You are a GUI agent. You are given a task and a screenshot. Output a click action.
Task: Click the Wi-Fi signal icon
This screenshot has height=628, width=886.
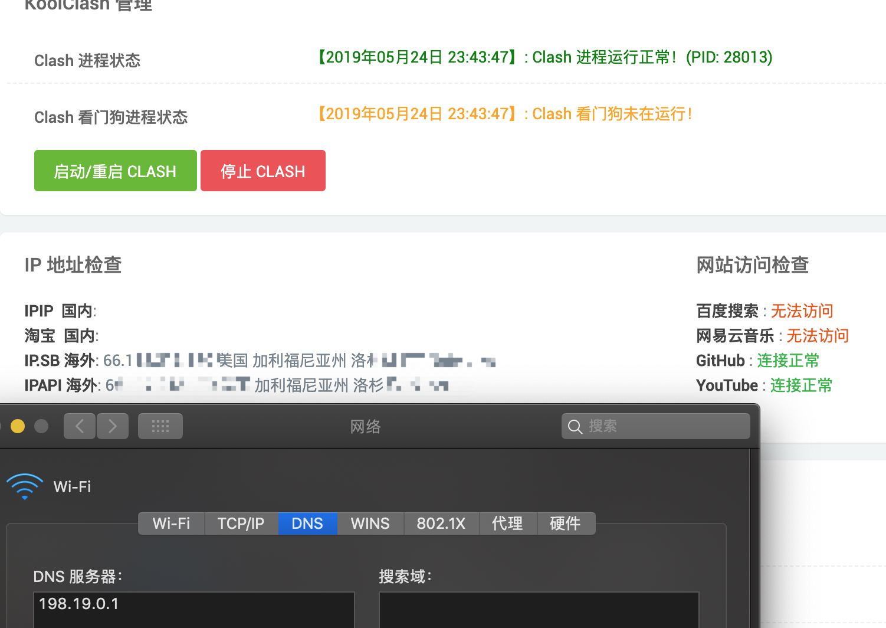[25, 487]
